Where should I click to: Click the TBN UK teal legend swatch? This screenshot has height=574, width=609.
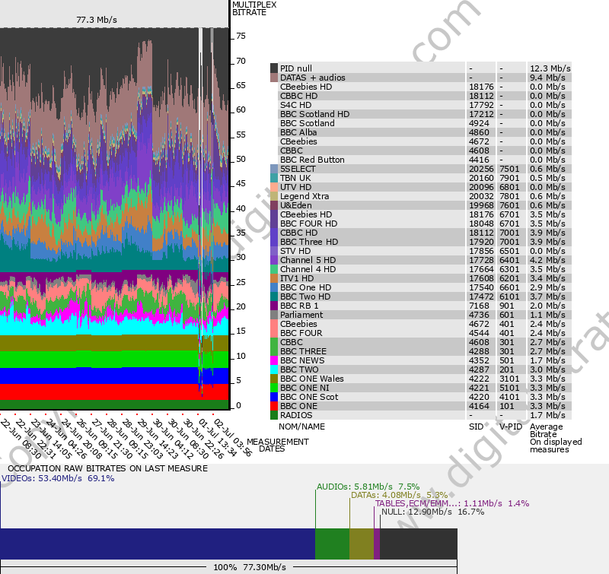(274, 178)
